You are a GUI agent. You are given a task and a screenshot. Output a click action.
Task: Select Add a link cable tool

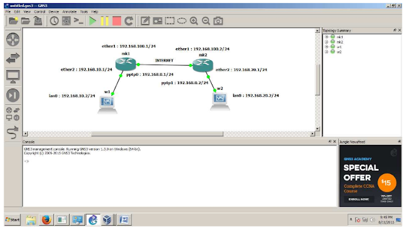click(13, 132)
